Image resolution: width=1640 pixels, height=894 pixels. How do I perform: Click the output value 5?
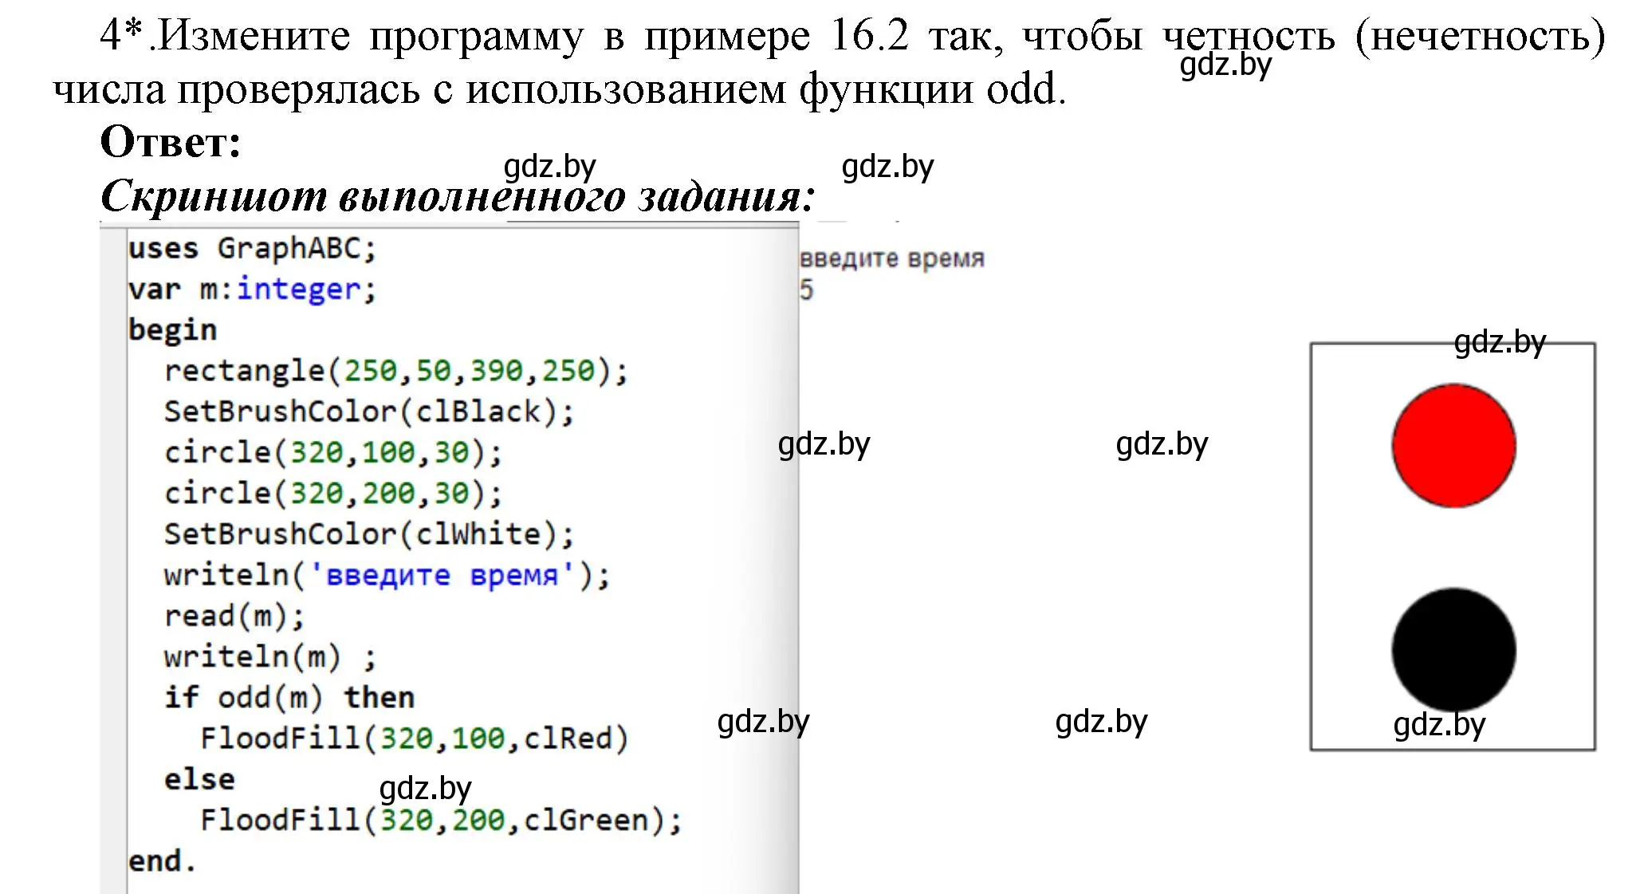(x=807, y=289)
